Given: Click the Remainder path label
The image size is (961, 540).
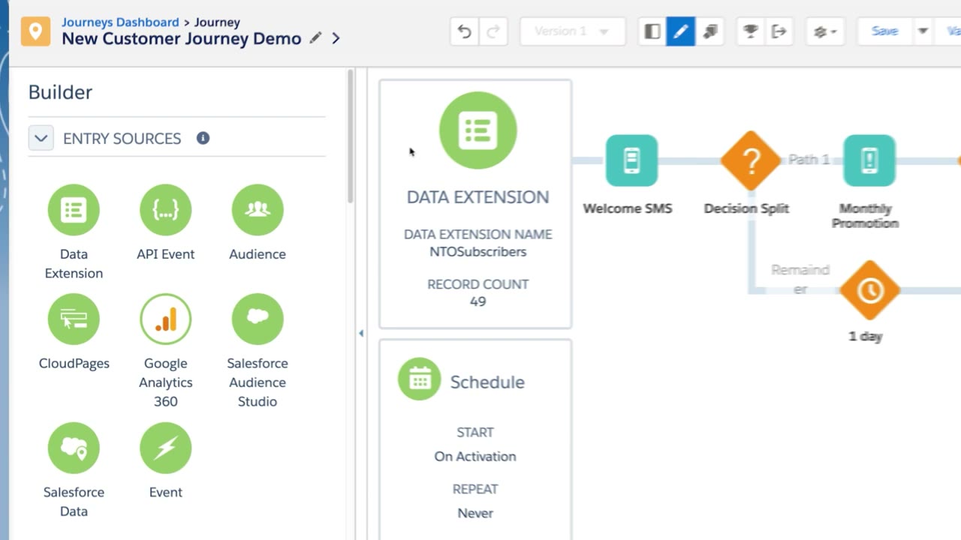Looking at the screenshot, I should coord(800,278).
